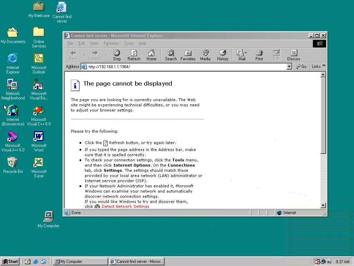Viewport: 354px width, 266px height.
Task: Open the Back history dropdown arrow
Action: (x=84, y=55)
